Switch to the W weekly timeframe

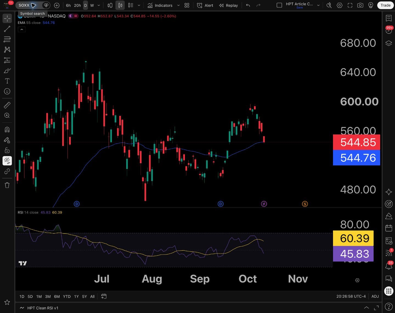point(92,5)
